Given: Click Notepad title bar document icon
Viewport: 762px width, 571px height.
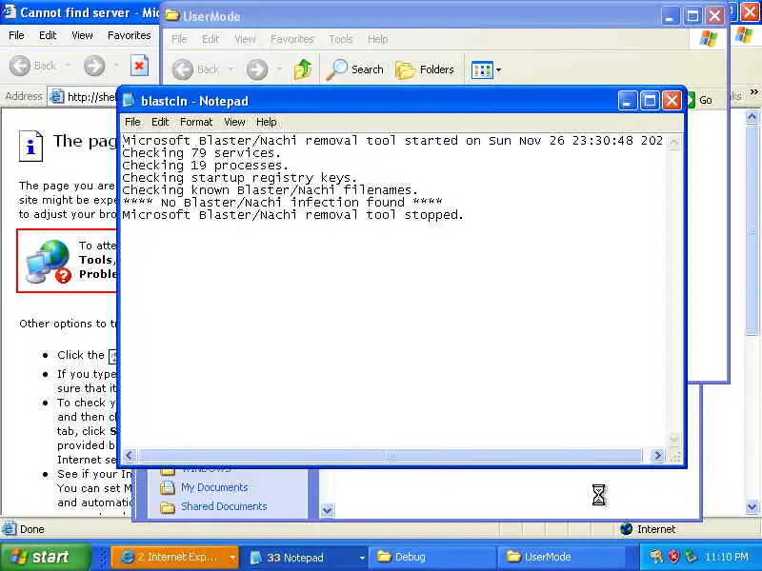Looking at the screenshot, I should click(129, 101).
